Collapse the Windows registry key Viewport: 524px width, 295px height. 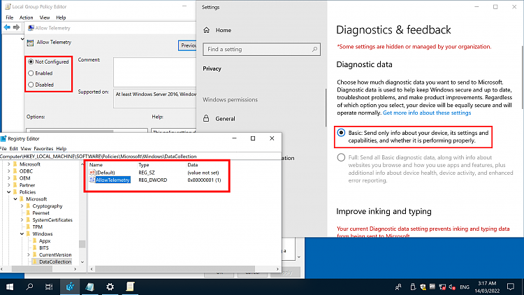click(22, 233)
